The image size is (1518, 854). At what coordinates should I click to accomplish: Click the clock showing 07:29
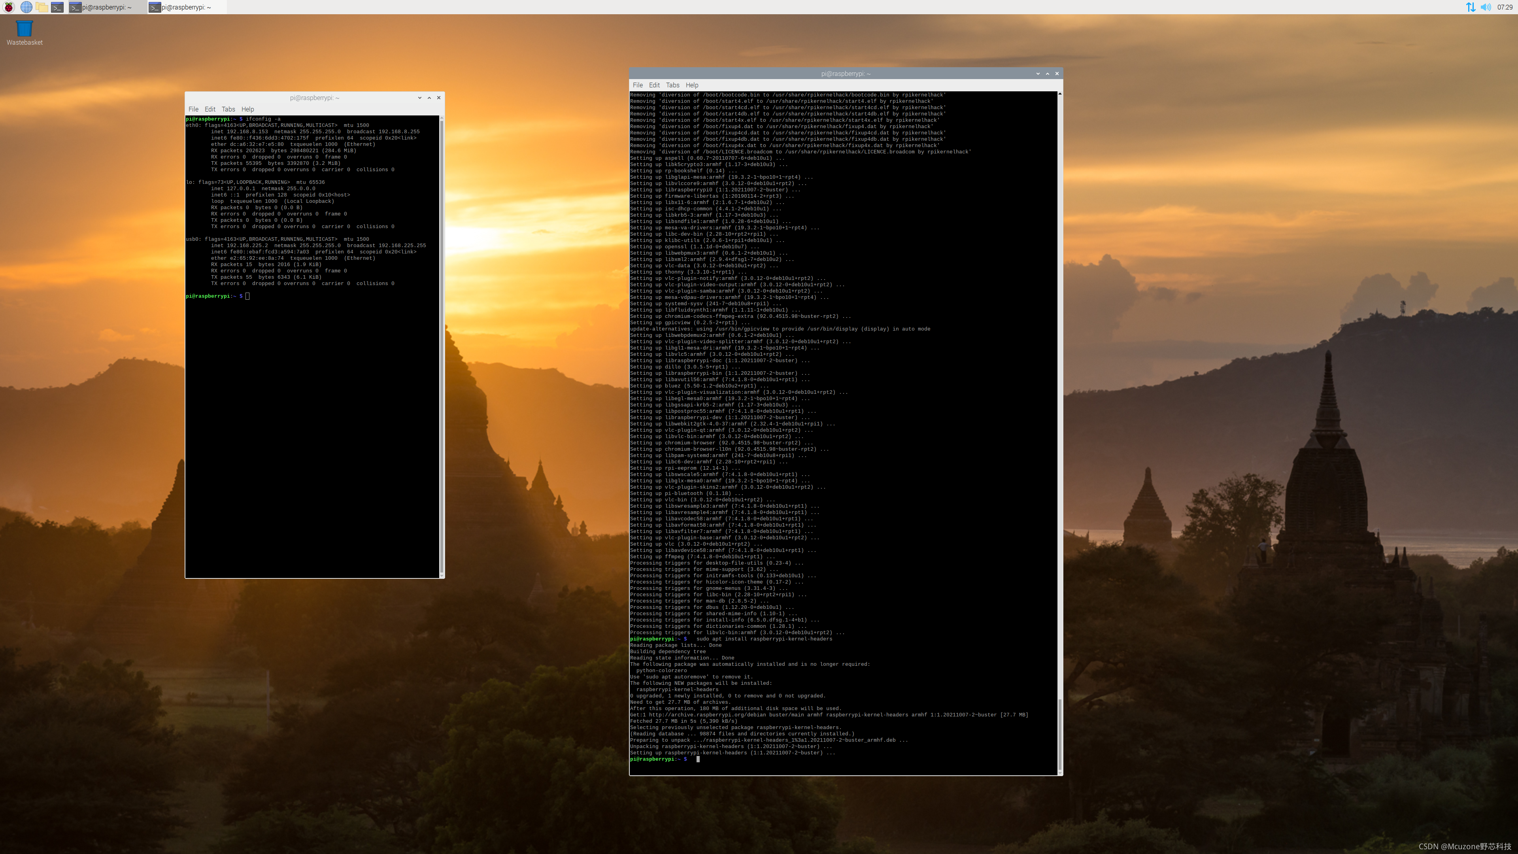click(1505, 7)
